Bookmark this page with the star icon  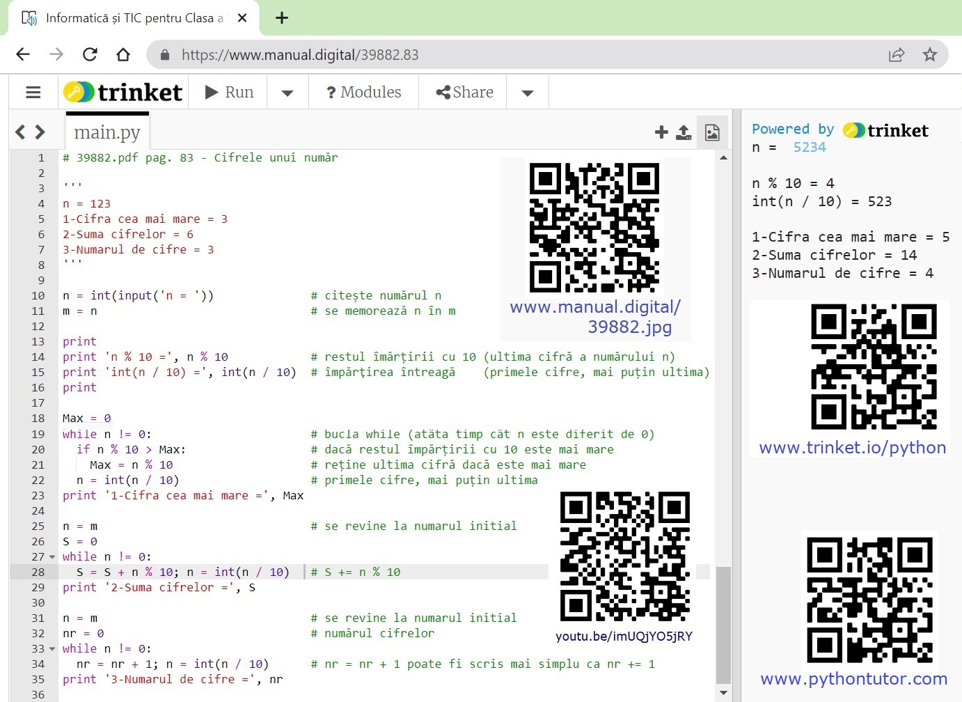pos(930,54)
